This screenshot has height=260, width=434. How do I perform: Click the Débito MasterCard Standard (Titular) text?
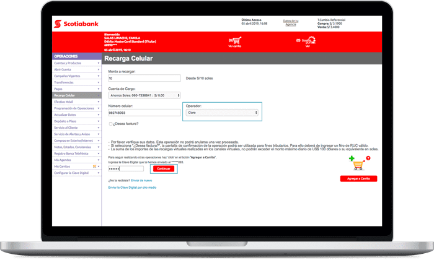(x=130, y=41)
